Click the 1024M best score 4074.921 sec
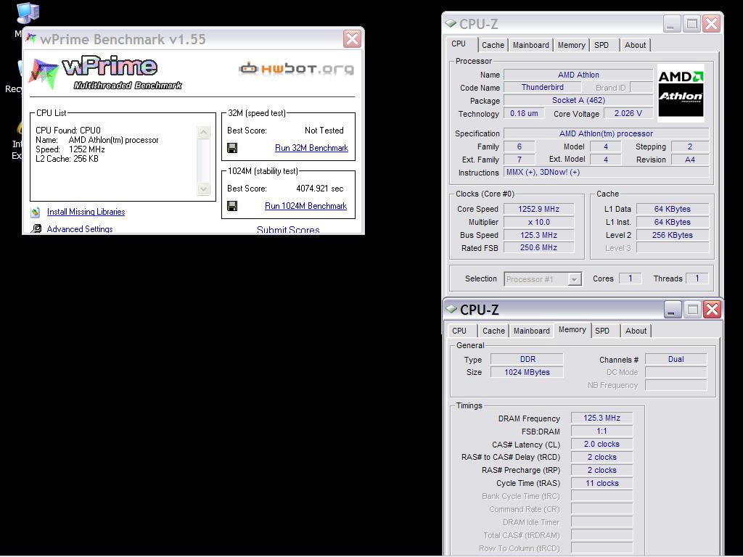The image size is (743, 557). [x=320, y=189]
